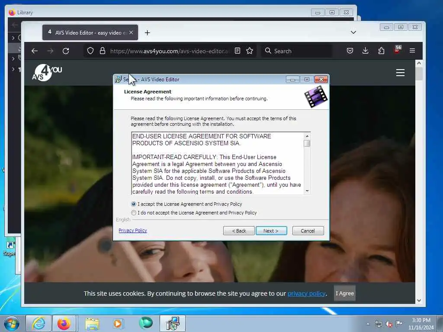
Task: Click the setup installer title bar icon
Action: 118,80
